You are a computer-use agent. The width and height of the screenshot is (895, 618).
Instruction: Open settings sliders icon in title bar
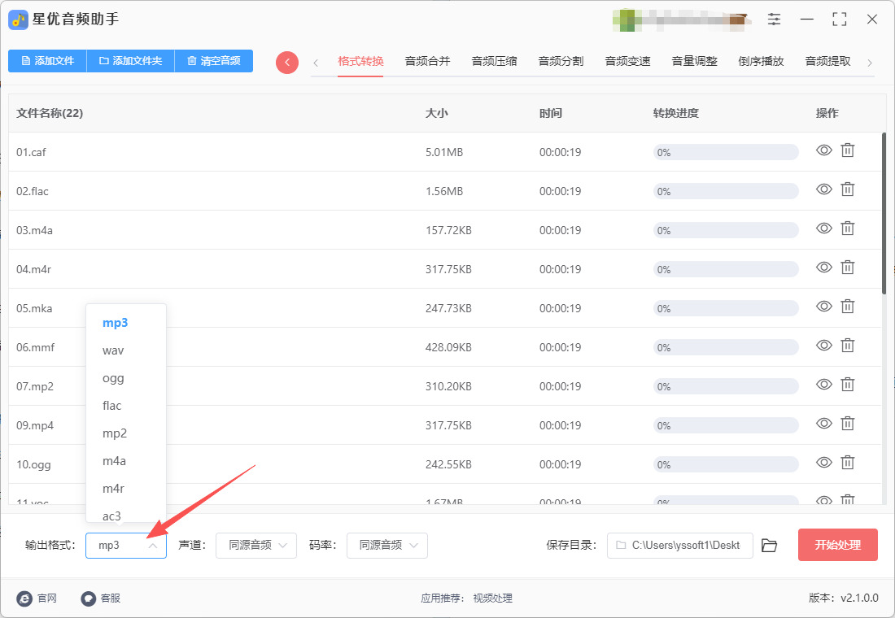[x=774, y=19]
